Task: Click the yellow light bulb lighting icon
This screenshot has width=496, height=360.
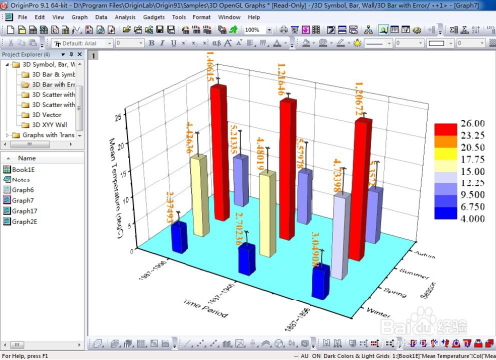Action: (357, 43)
